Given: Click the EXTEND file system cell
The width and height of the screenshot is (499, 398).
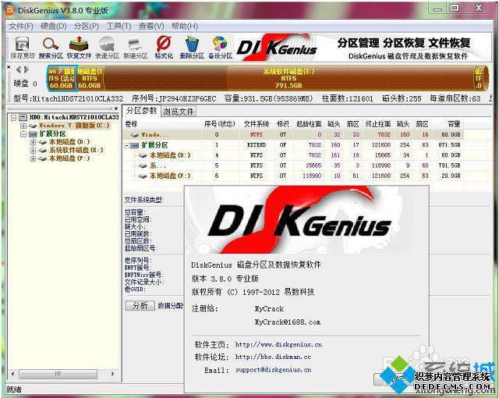Looking at the screenshot, I should 257,145.
